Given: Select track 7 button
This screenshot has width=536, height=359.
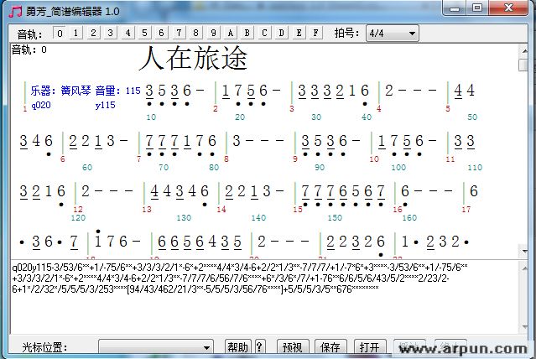Looking at the screenshot, I should tap(179, 34).
